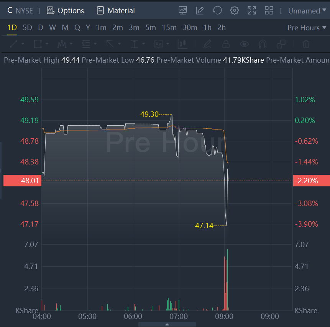This screenshot has width=330, height=327.
Task: Select the 15m interval tab
Action: 169,28
